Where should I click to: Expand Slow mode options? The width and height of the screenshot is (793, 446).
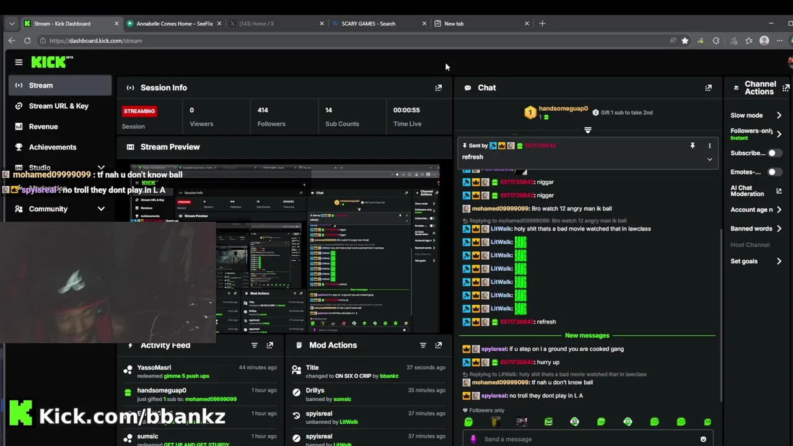(x=779, y=115)
